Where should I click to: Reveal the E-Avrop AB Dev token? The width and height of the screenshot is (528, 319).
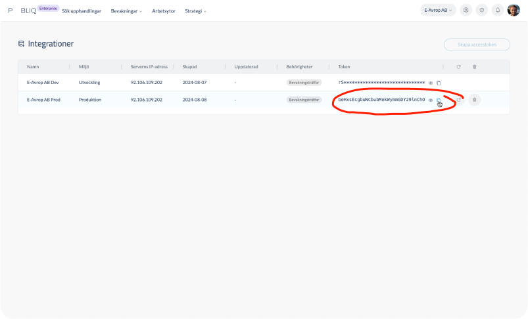pyautogui.click(x=431, y=83)
